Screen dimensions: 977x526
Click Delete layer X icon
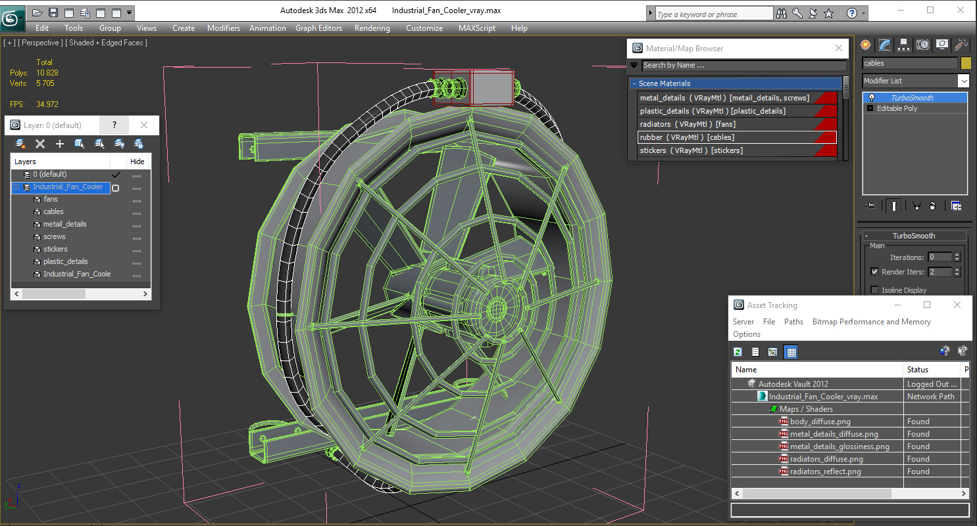tap(40, 144)
